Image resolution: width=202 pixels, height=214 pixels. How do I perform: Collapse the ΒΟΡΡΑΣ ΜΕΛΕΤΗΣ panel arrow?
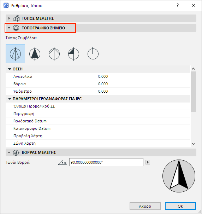click(9, 152)
